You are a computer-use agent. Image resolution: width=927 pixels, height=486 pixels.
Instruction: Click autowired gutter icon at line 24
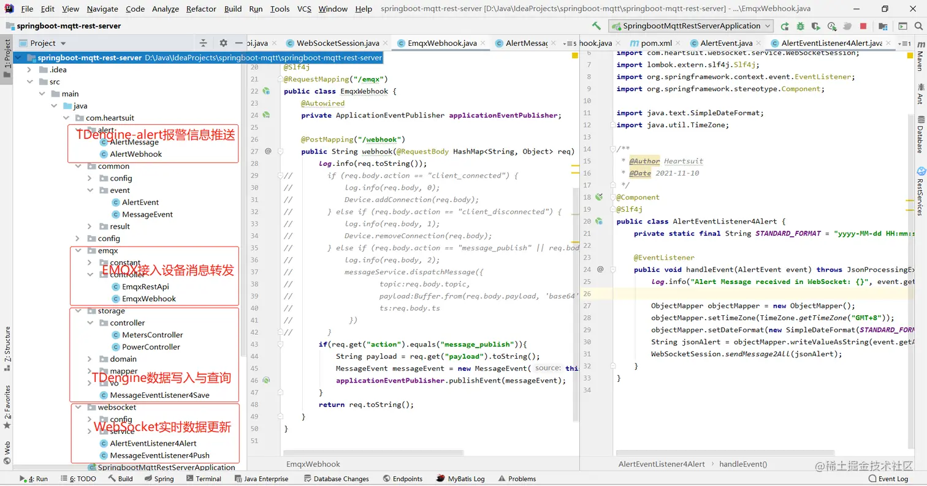[x=266, y=115]
